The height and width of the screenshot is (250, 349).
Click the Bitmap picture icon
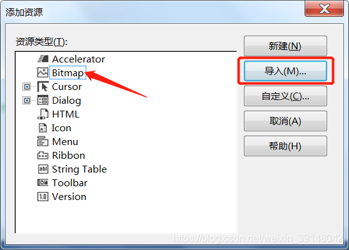(x=43, y=72)
